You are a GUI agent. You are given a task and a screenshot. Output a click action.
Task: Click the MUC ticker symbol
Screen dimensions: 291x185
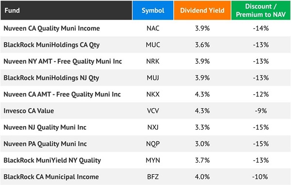[x=153, y=45]
